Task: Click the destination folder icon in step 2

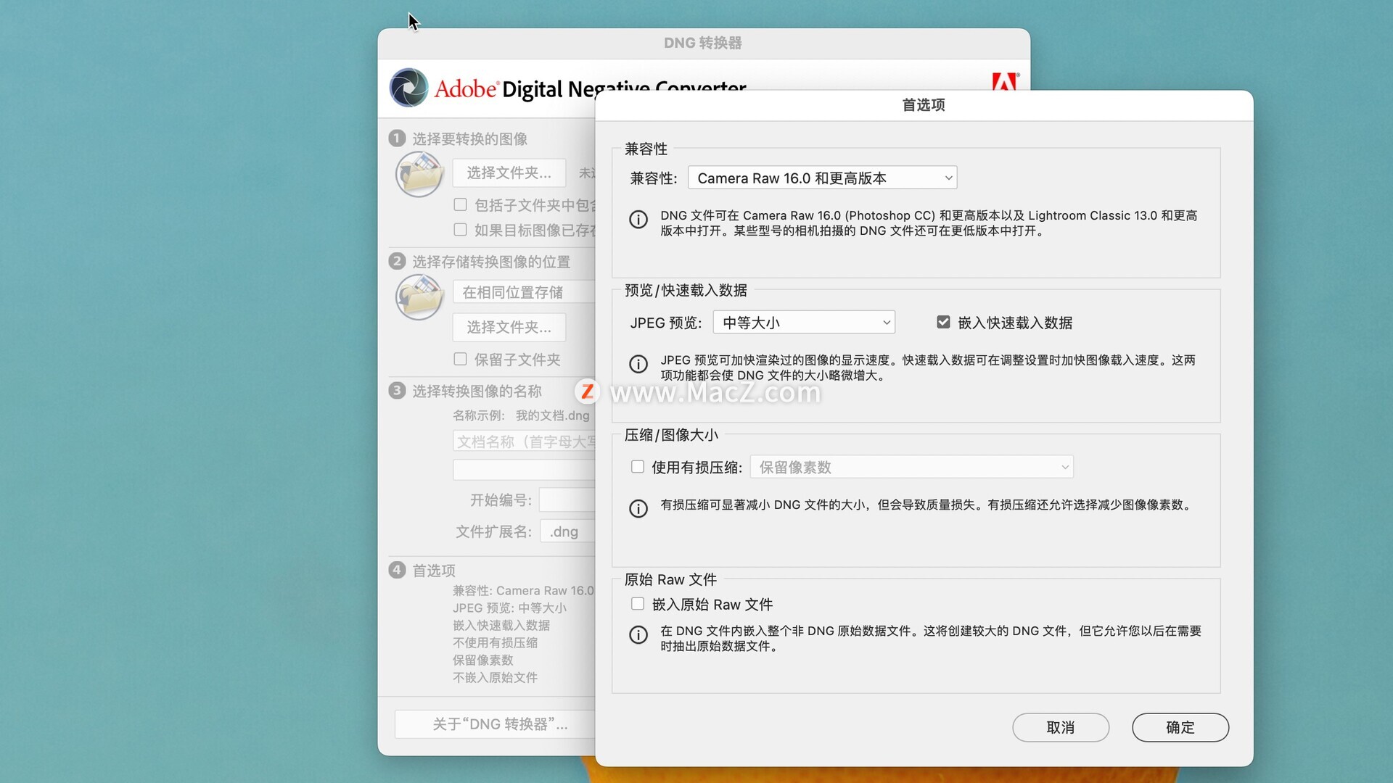Action: pyautogui.click(x=419, y=297)
